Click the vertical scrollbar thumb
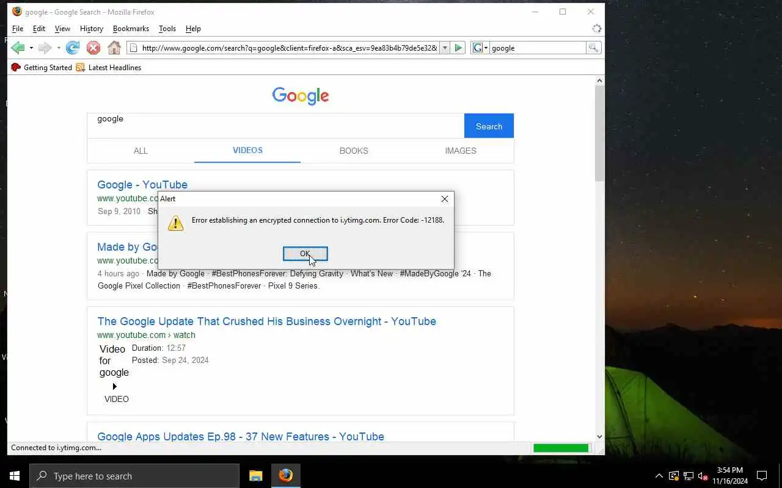 (599, 133)
